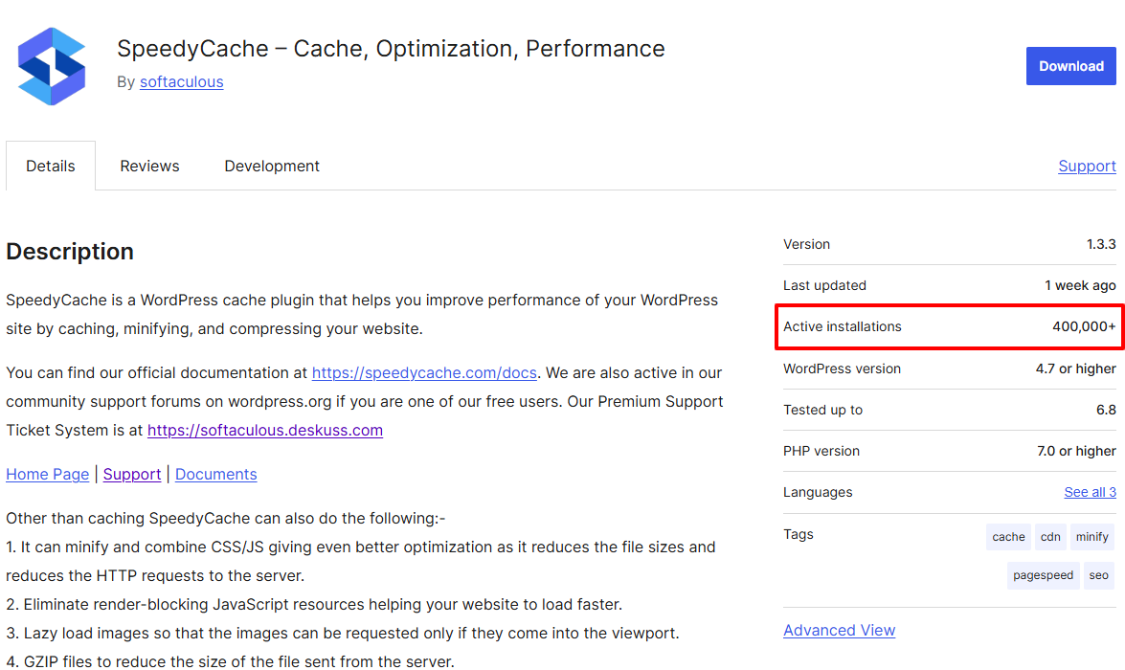Select the cdn tag

[1050, 537]
